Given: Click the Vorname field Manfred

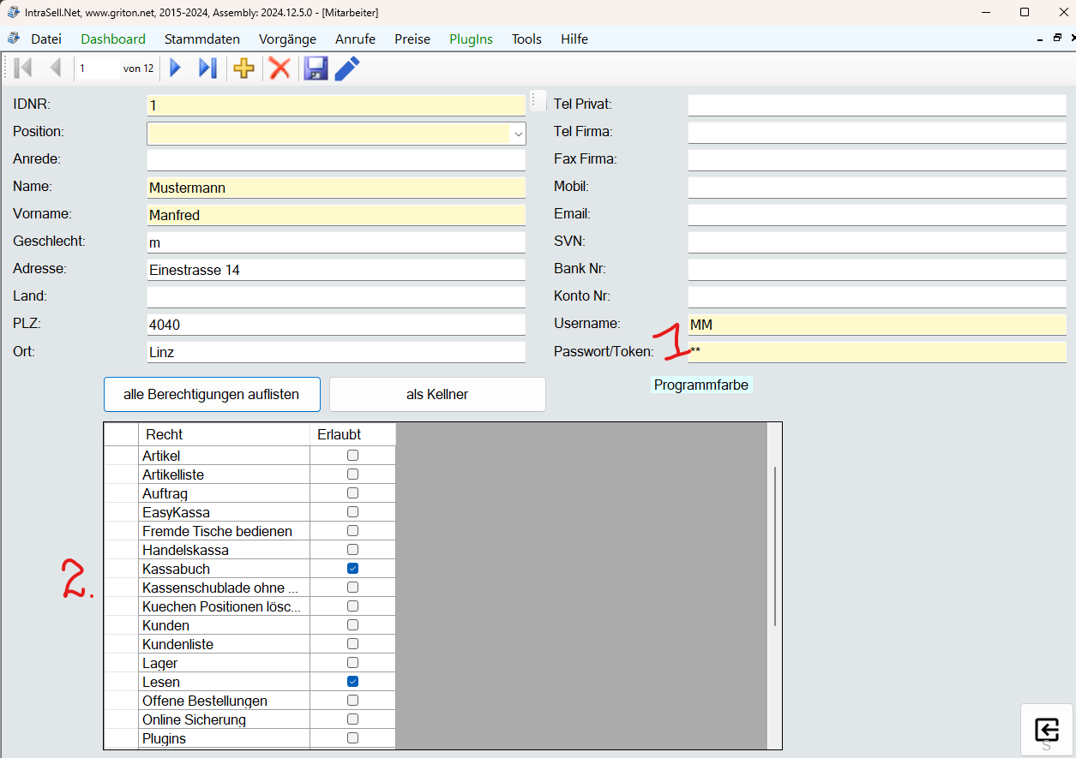Looking at the screenshot, I should (x=336, y=215).
